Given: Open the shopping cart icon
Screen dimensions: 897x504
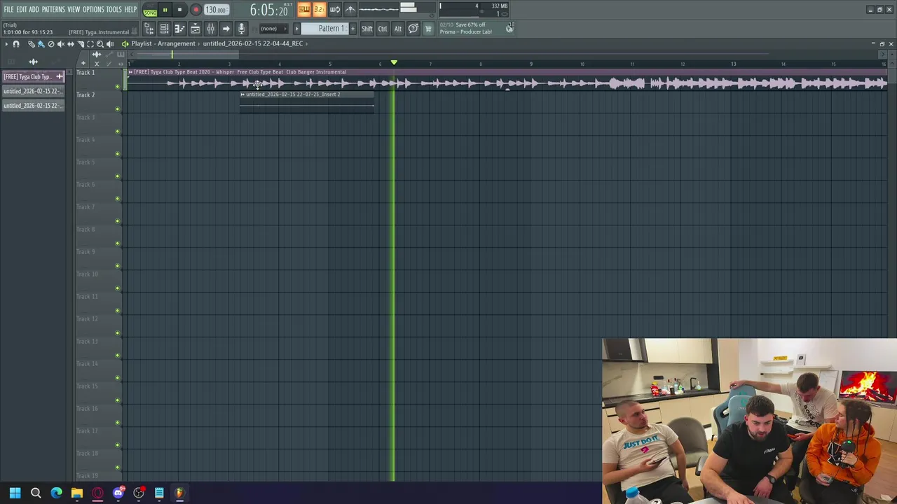Looking at the screenshot, I should point(428,29).
